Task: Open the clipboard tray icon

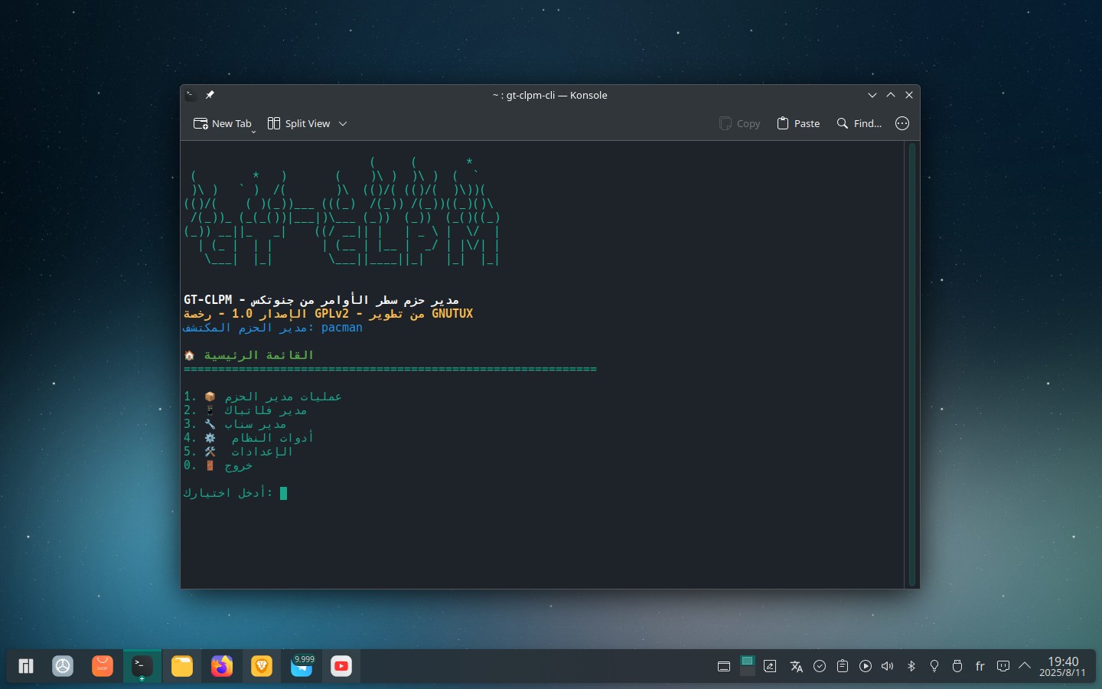Action: (842, 666)
